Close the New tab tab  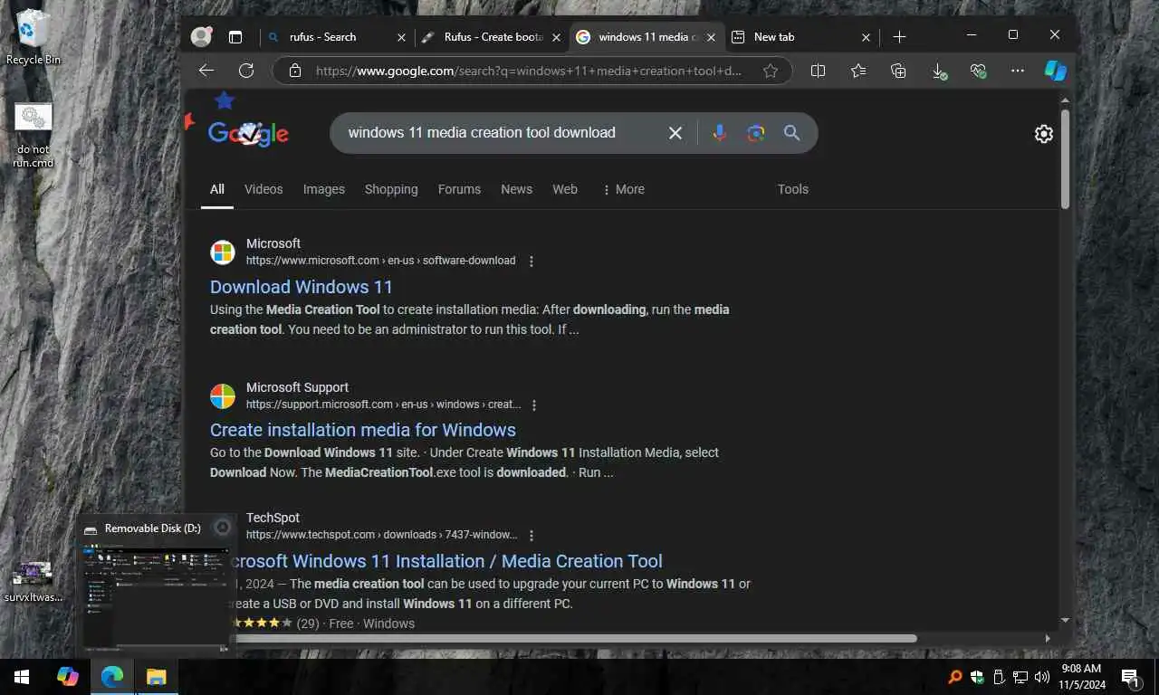click(866, 38)
